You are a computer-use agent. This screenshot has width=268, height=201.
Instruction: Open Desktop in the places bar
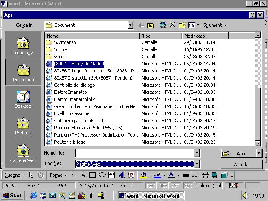click(23, 99)
